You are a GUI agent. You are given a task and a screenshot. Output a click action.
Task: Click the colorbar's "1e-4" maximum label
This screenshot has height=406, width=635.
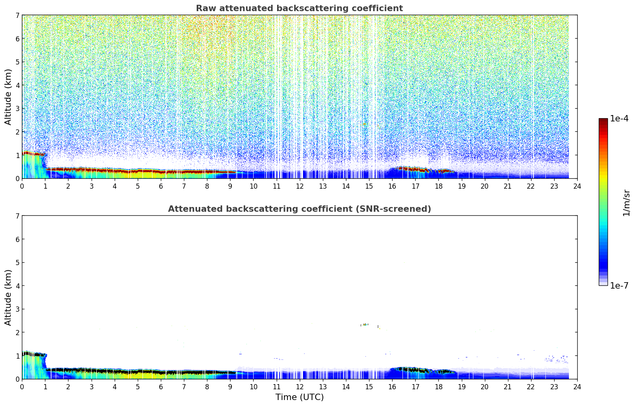619,119
